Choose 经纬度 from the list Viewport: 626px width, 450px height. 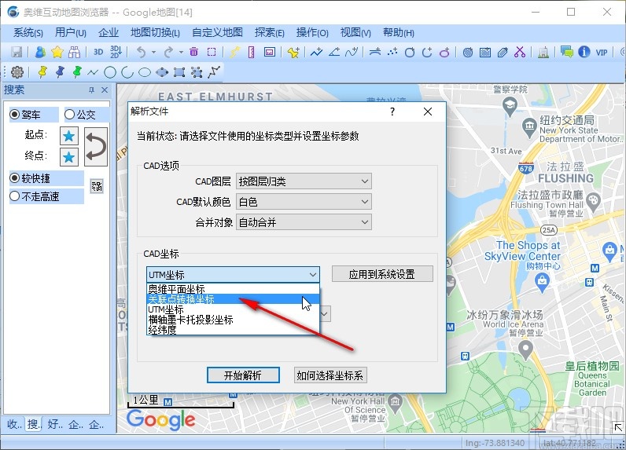click(x=233, y=330)
